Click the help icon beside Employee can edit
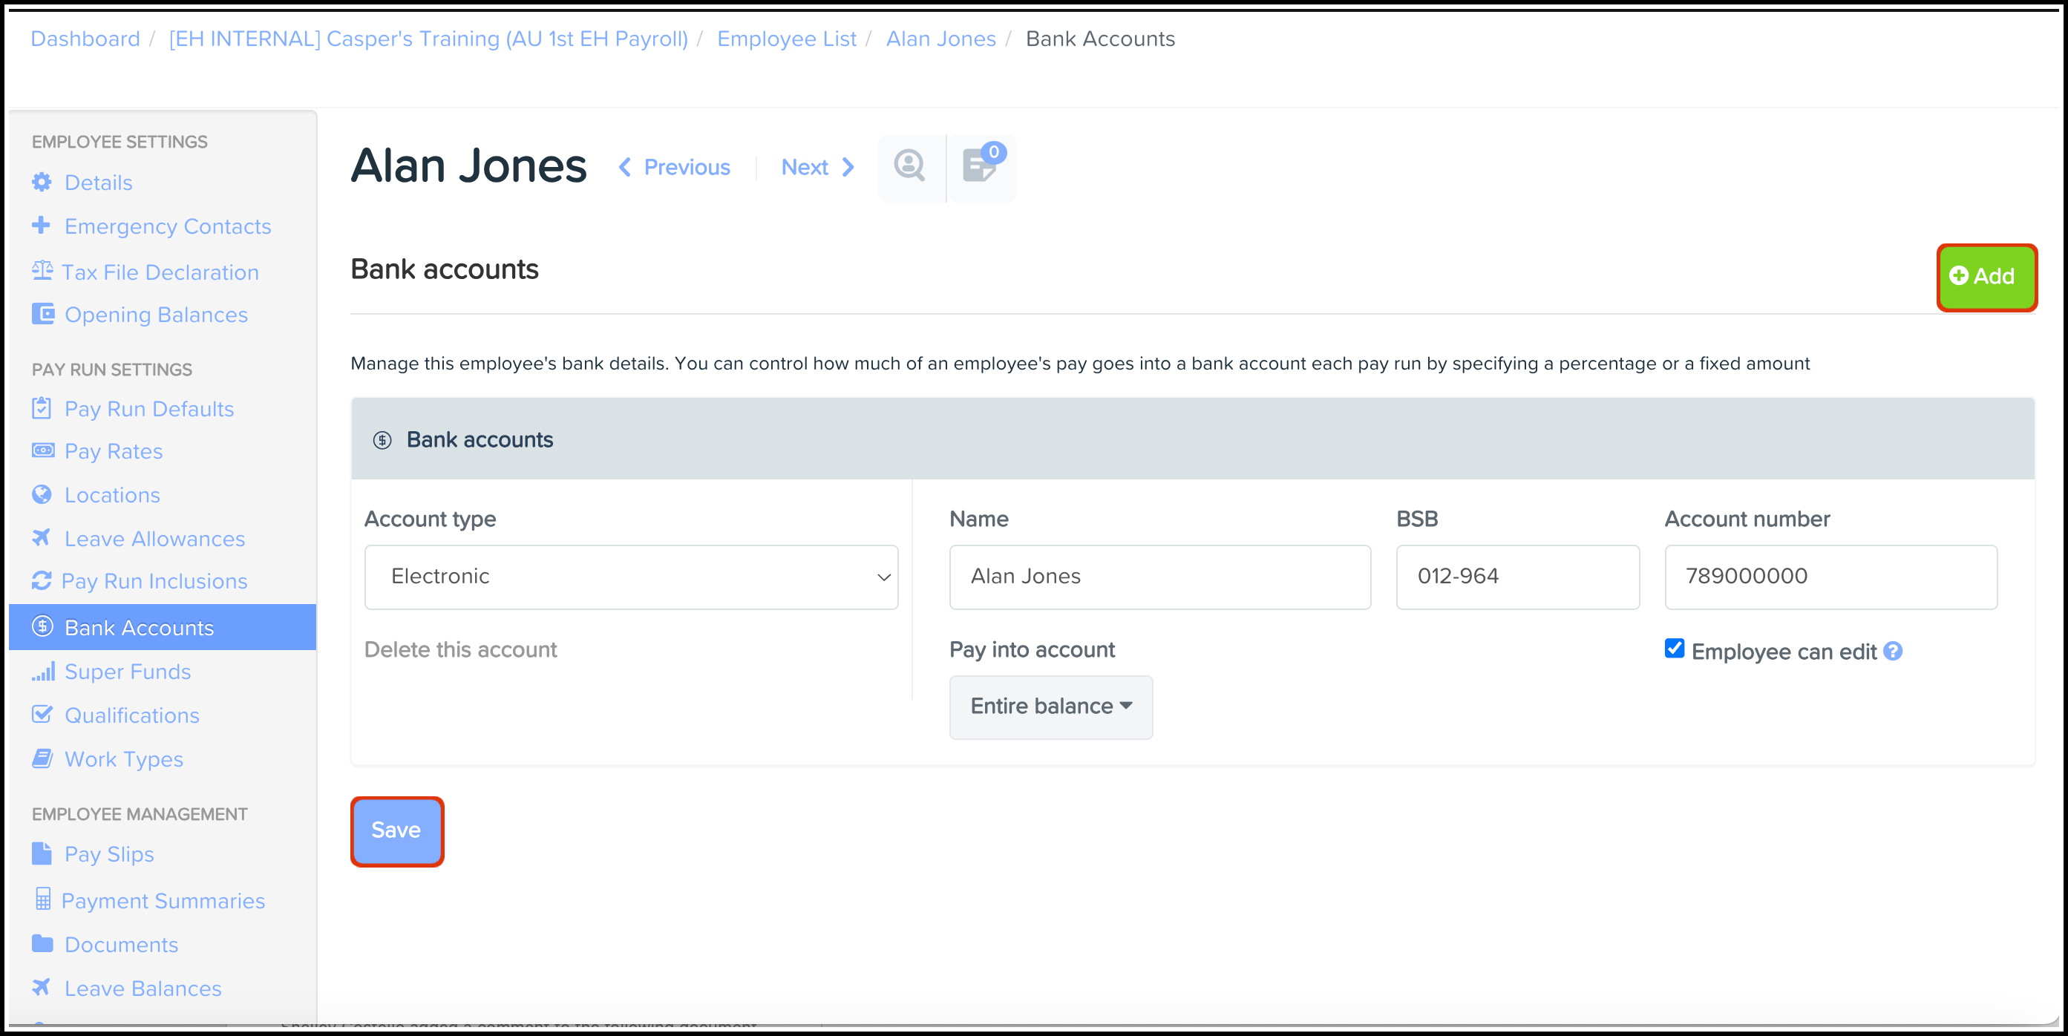 pos(1893,651)
